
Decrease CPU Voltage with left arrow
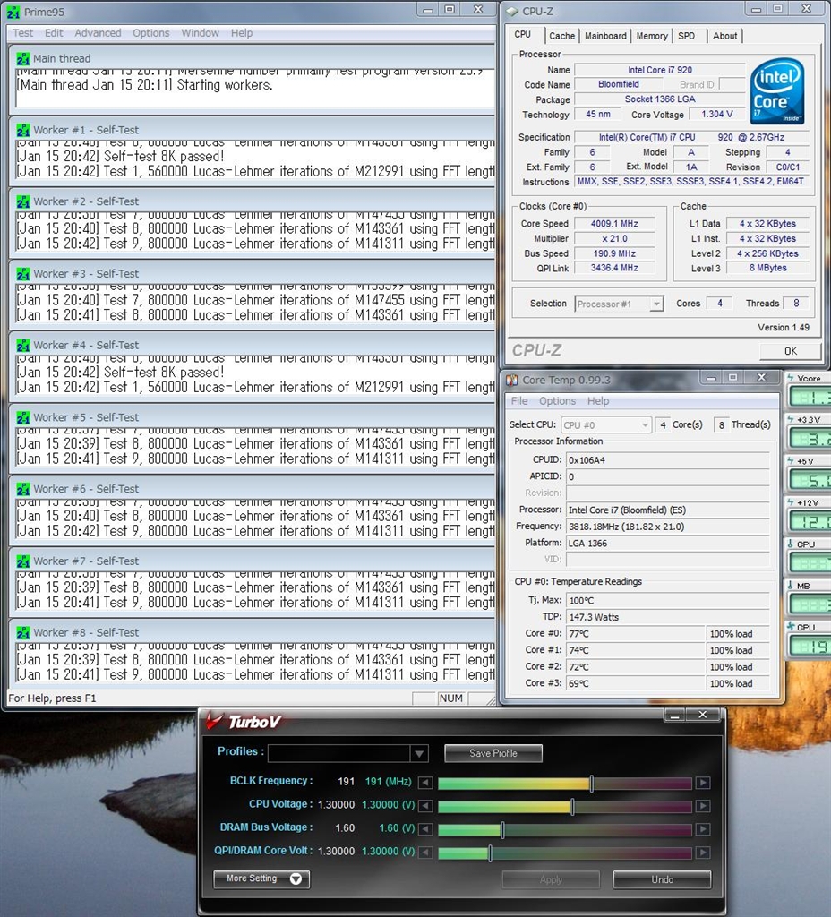click(x=425, y=806)
